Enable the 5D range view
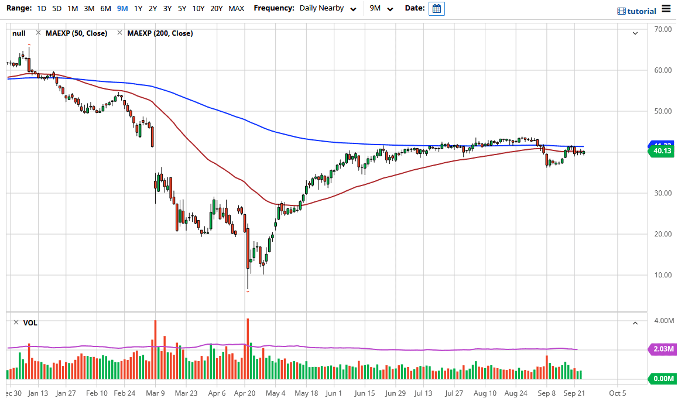The image size is (678, 398). tap(56, 8)
